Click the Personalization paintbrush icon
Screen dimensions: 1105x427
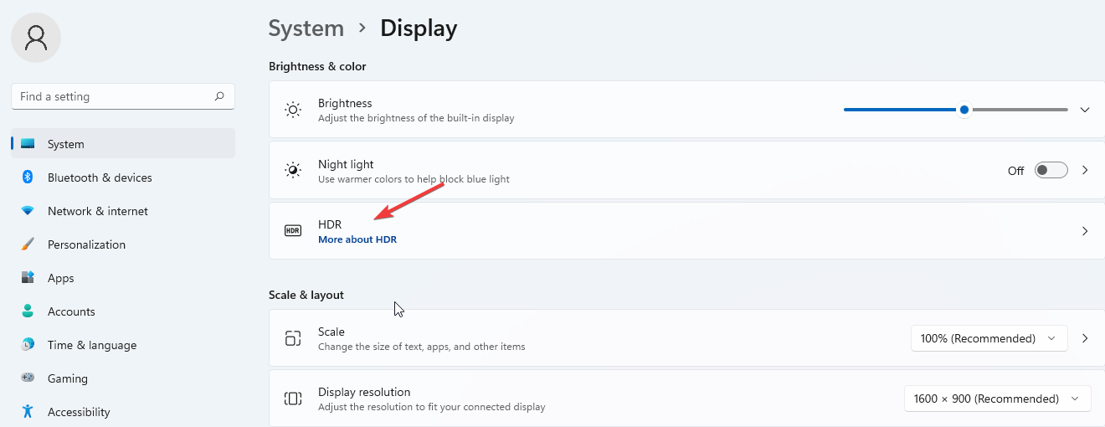coord(28,244)
